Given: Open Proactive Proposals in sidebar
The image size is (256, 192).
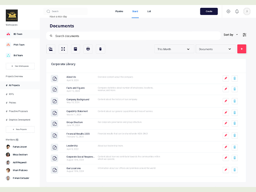Looking at the screenshot, I should pos(17,111).
